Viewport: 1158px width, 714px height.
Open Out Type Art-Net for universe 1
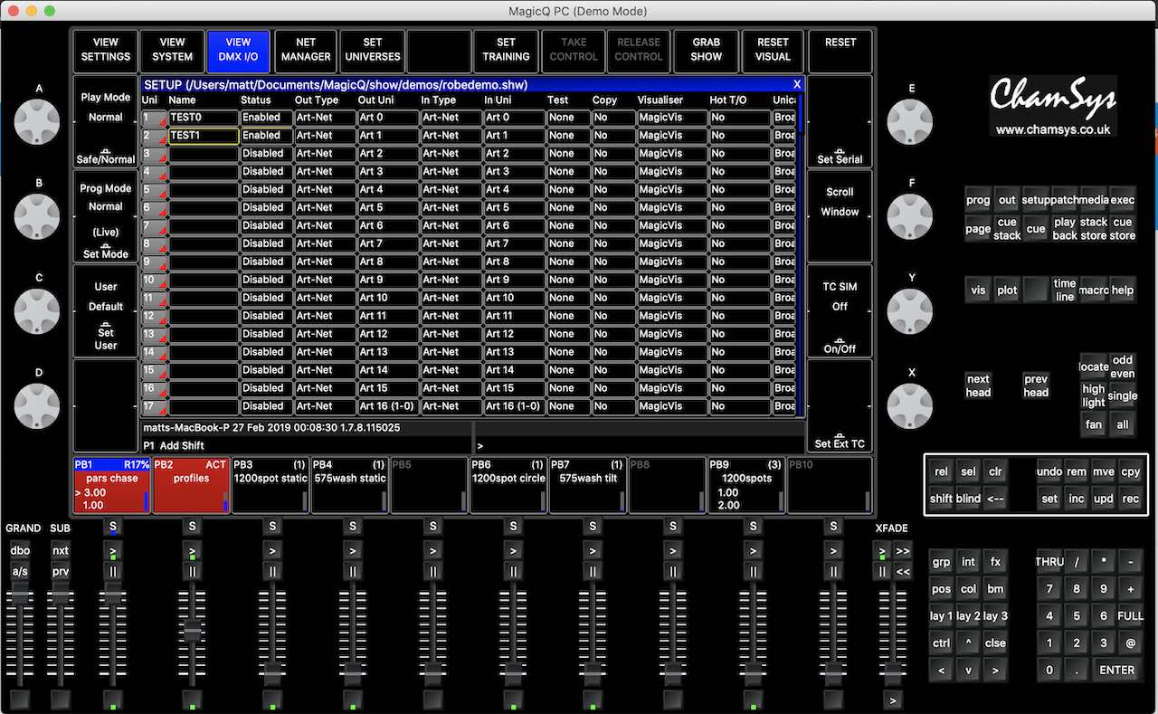coord(325,118)
